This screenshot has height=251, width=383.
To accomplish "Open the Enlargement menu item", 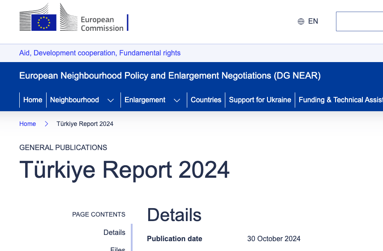I will tap(145, 100).
